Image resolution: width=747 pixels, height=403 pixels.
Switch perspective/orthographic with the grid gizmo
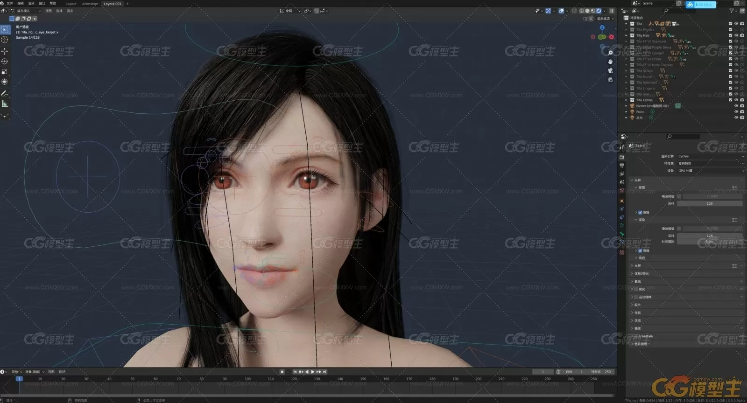(610, 79)
